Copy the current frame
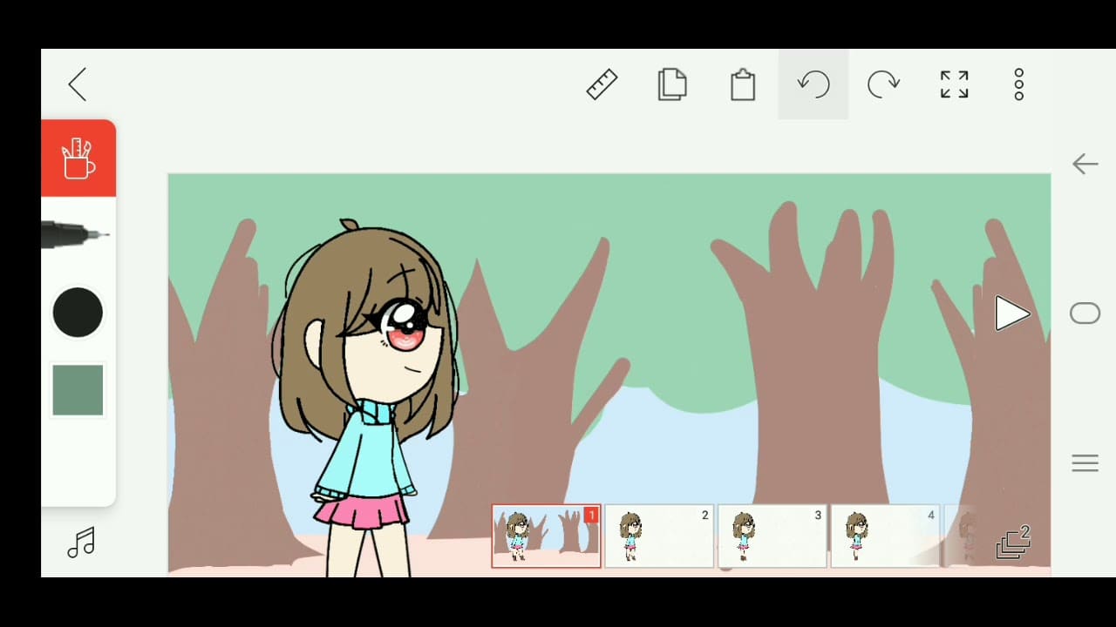1116x627 pixels. (672, 84)
